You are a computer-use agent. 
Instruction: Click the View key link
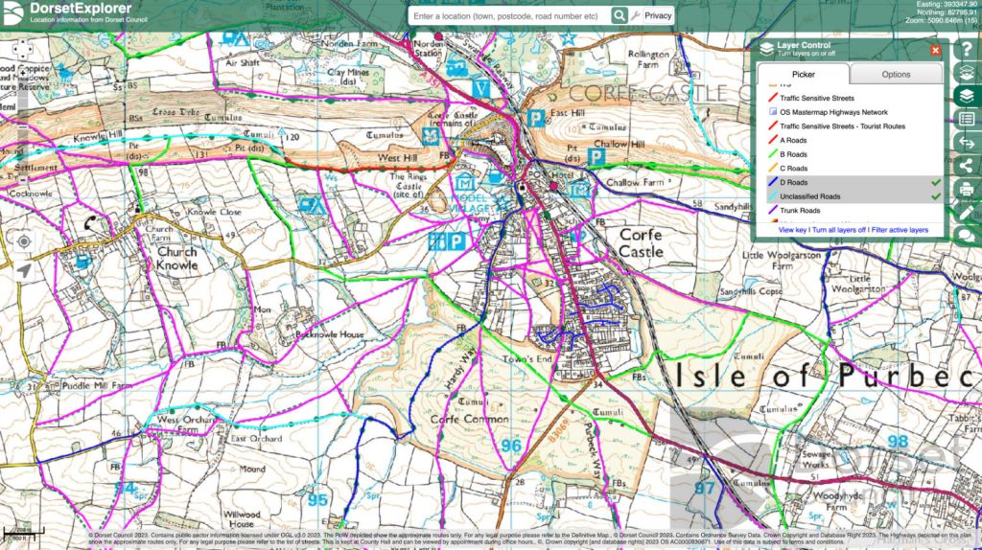coord(792,231)
